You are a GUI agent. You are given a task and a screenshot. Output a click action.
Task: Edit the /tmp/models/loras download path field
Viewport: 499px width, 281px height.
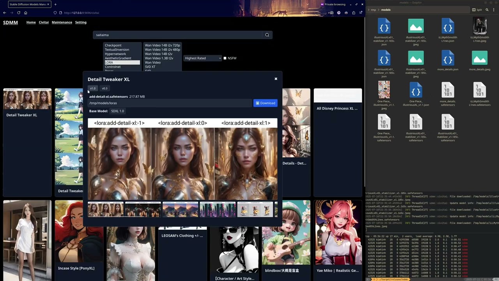170,103
